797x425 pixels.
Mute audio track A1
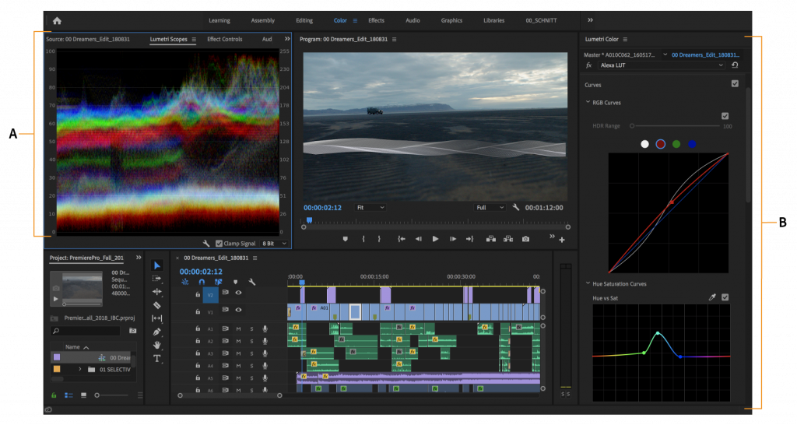click(238, 329)
